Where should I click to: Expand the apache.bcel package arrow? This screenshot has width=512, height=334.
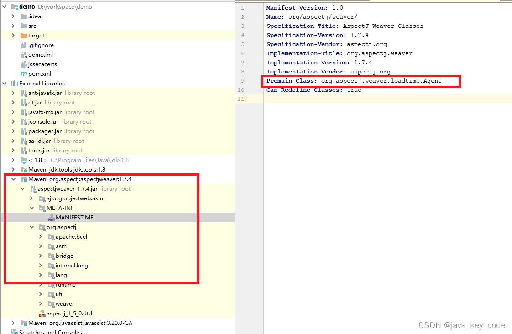41,236
